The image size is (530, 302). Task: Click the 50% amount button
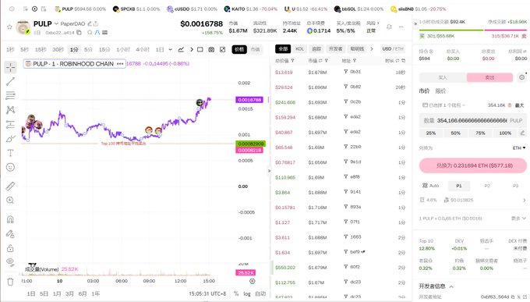pos(456,133)
